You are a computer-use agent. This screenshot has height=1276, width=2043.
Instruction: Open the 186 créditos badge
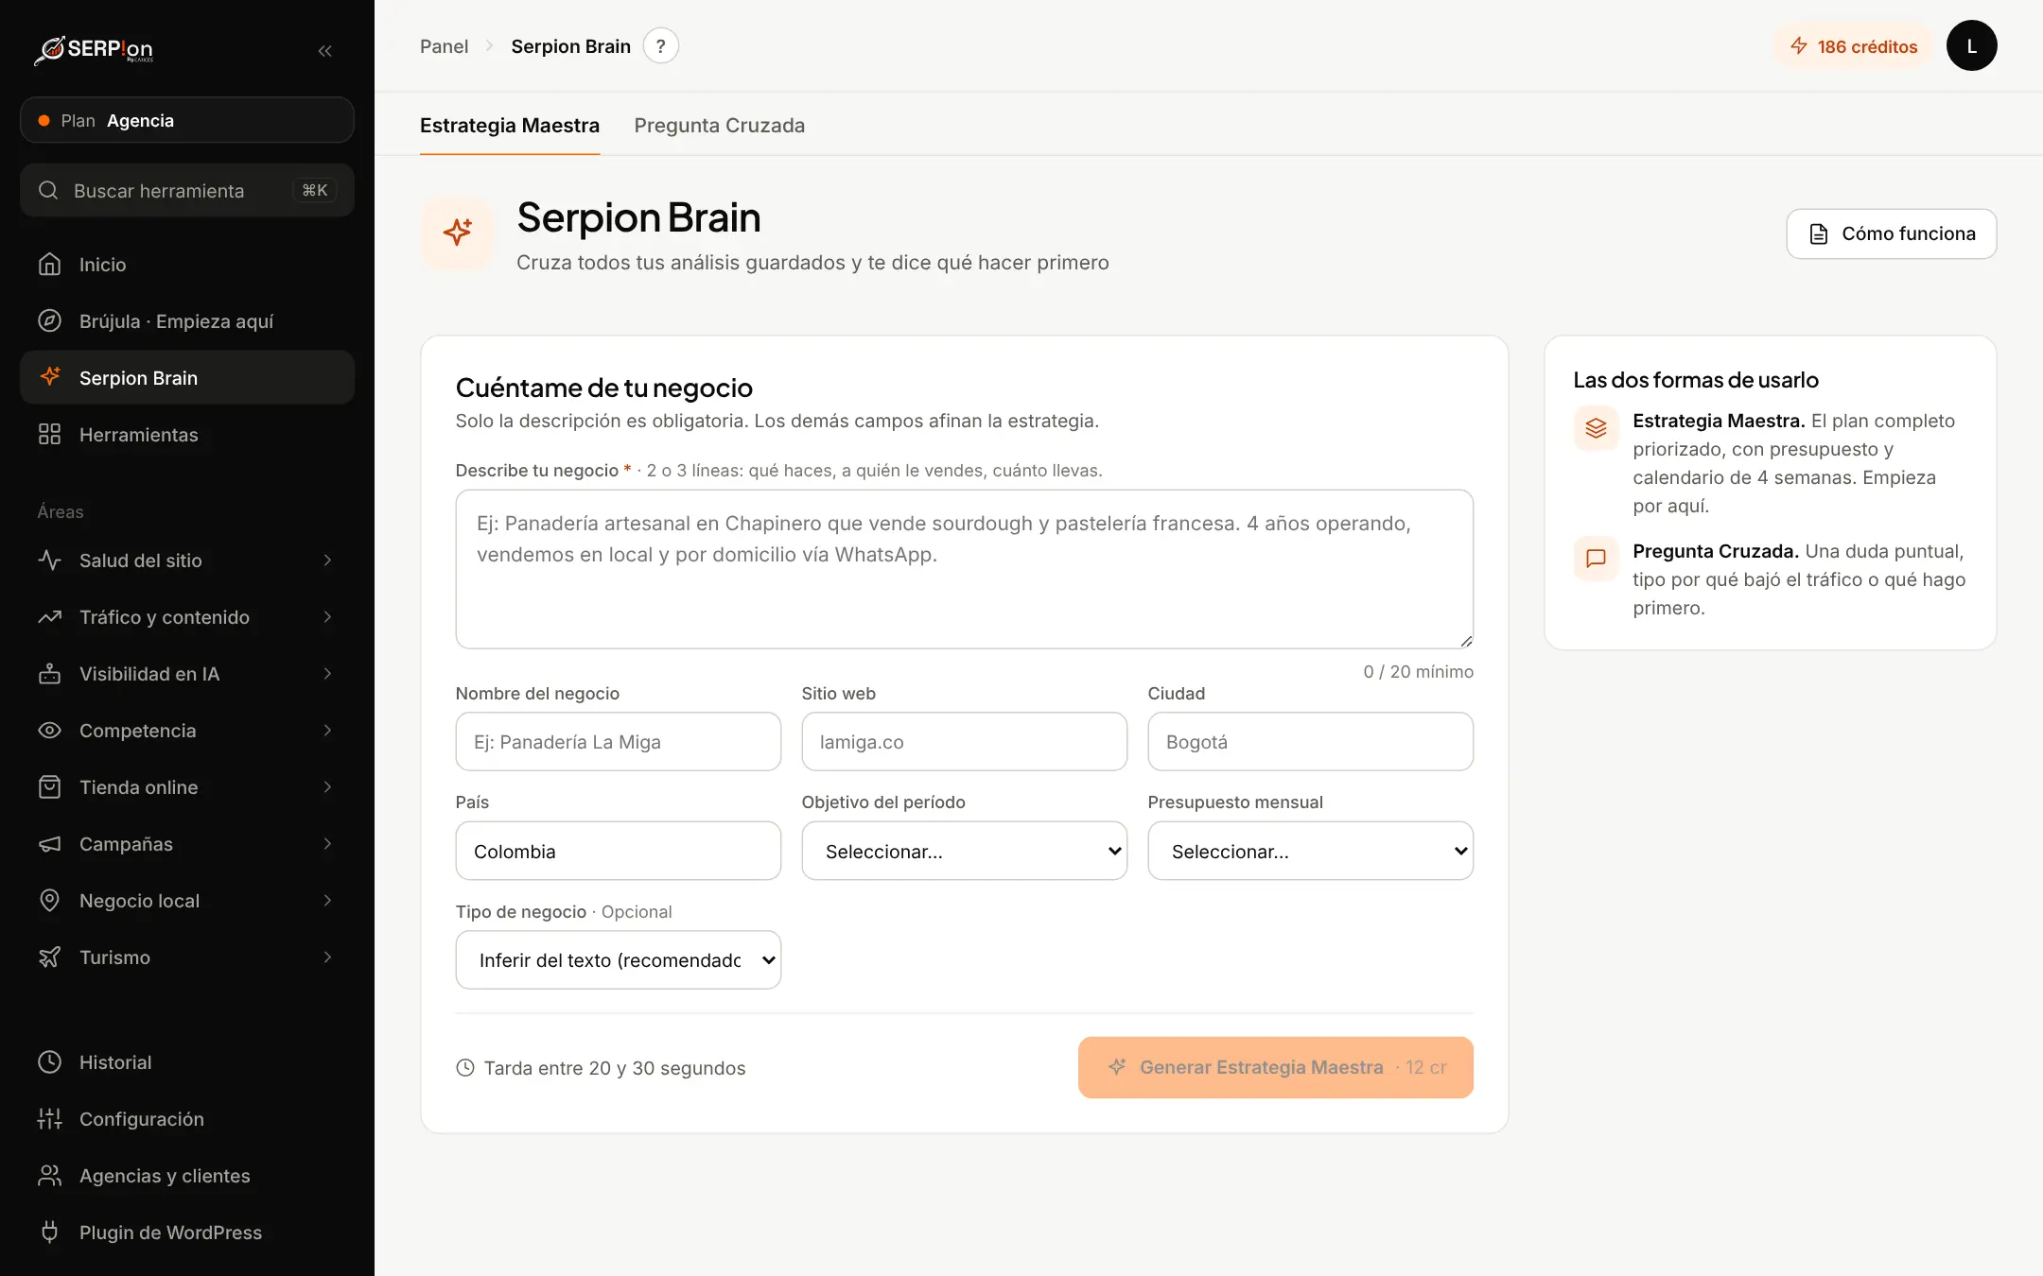(1853, 46)
